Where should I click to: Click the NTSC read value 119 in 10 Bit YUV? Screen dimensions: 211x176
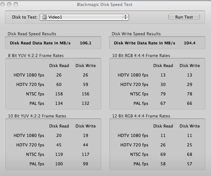coord(59,154)
